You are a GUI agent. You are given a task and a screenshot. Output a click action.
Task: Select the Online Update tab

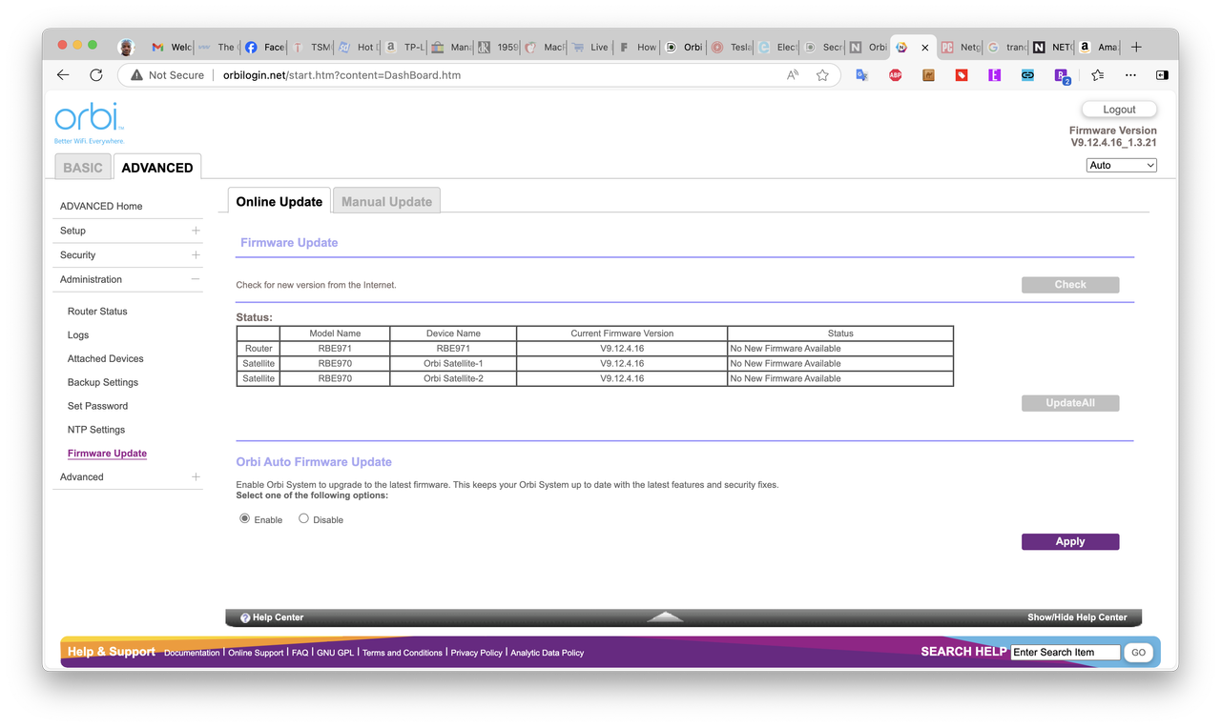(x=279, y=201)
